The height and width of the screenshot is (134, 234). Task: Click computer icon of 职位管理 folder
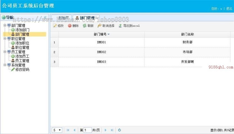9,39
